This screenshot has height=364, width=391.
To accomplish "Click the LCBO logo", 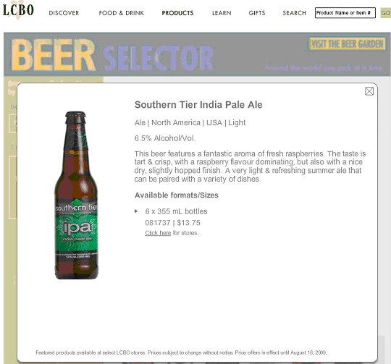I will 18,10.
